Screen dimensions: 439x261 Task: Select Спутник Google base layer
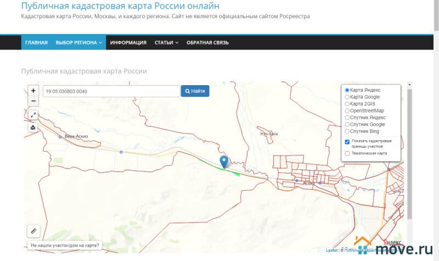[x=347, y=125]
